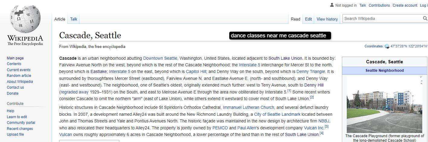The height and width of the screenshot is (142, 428).
Task: Follow the regraded away link
Action: 75,92
